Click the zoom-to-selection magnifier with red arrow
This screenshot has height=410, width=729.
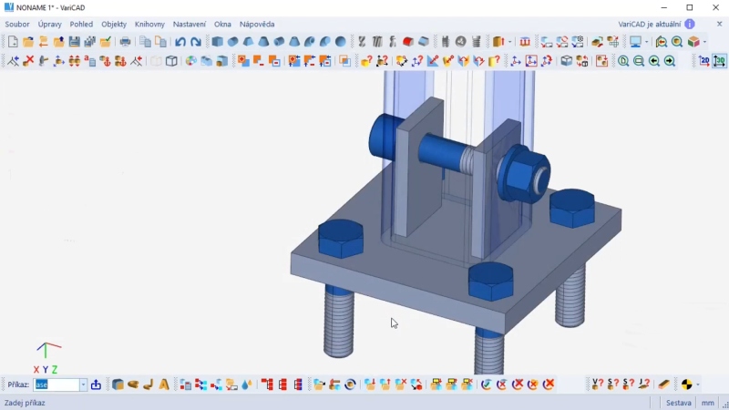tap(662, 42)
